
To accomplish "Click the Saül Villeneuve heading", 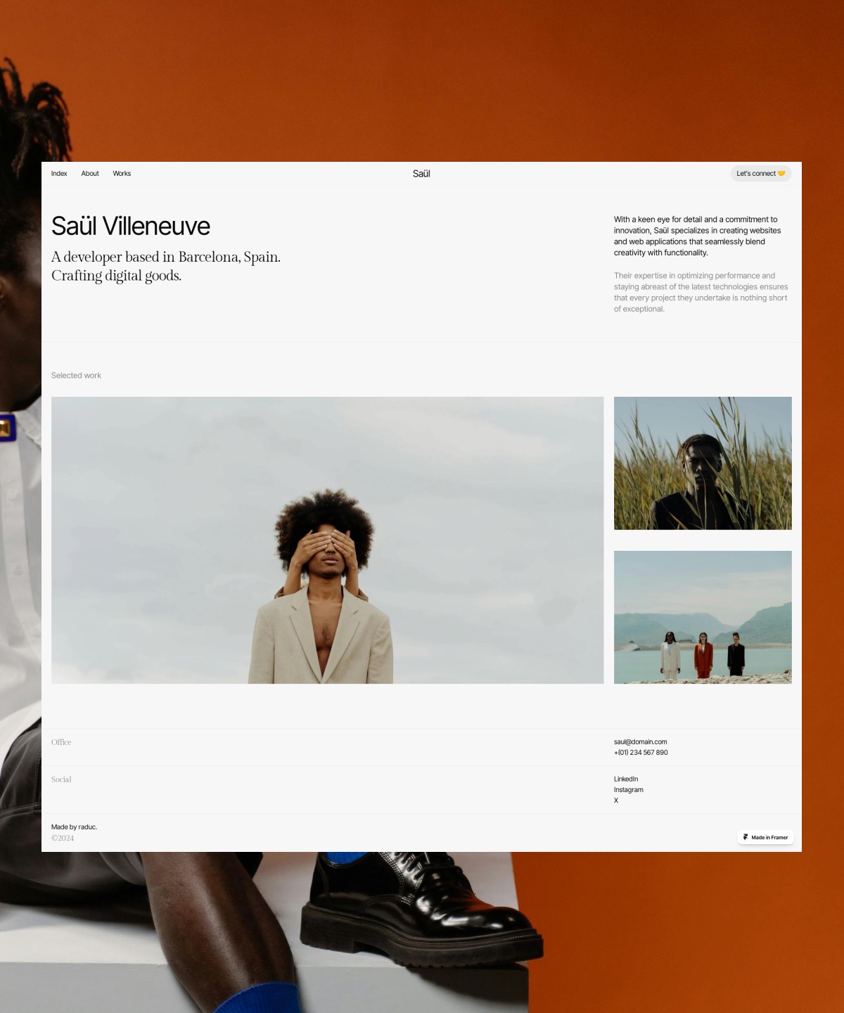I will pos(131,227).
